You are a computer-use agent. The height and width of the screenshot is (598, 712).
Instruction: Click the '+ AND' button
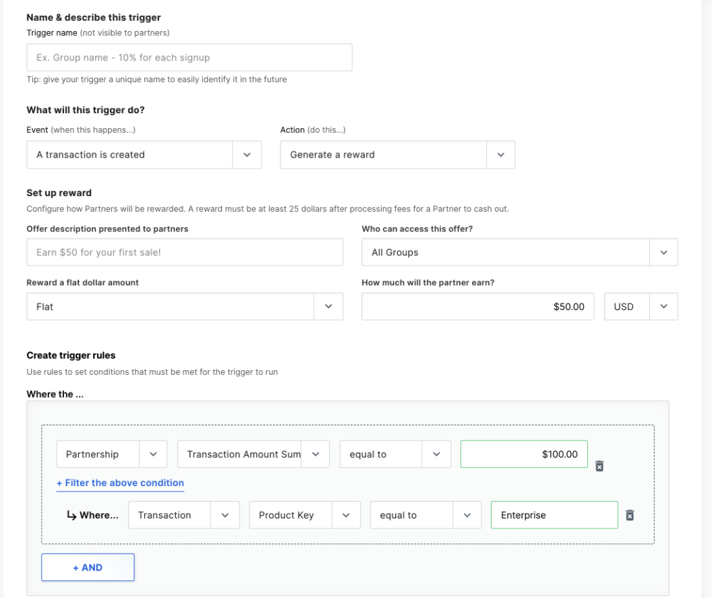point(88,567)
